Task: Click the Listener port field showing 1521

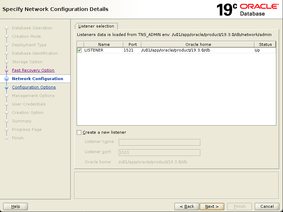Action: pos(159,152)
